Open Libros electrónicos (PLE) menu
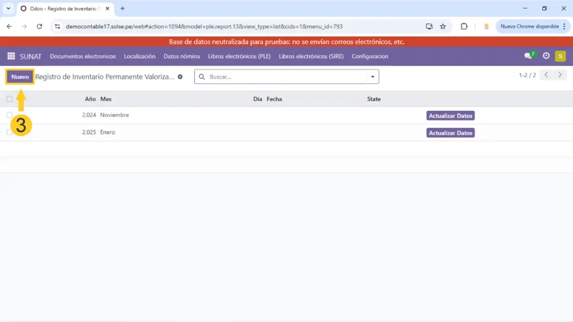 click(239, 56)
